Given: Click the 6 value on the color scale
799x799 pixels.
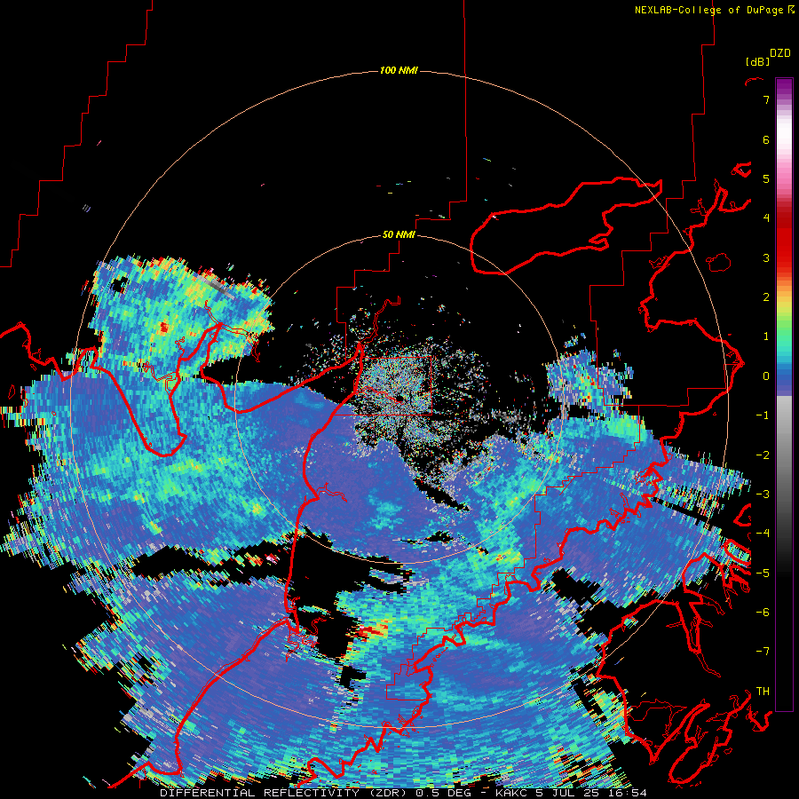Looking at the screenshot, I should tap(766, 139).
